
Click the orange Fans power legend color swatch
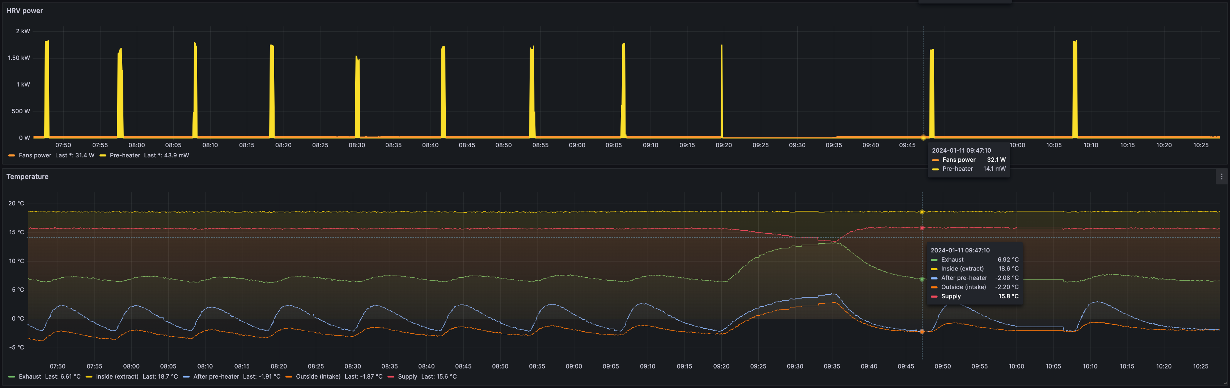12,155
